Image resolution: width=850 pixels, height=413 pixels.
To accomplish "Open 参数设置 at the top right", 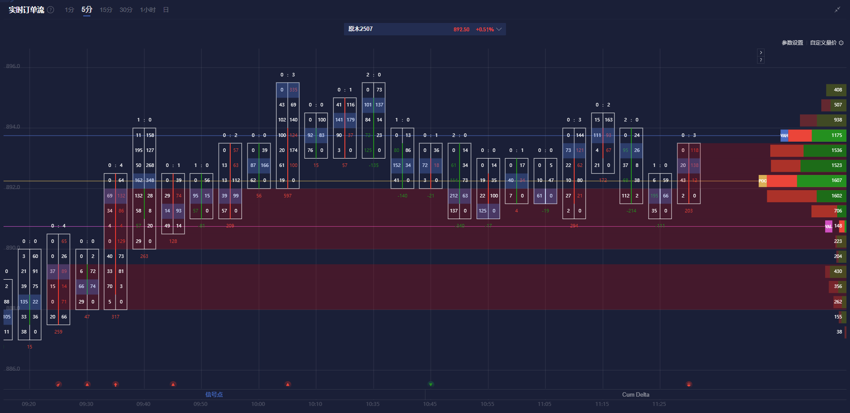I will 793,42.
